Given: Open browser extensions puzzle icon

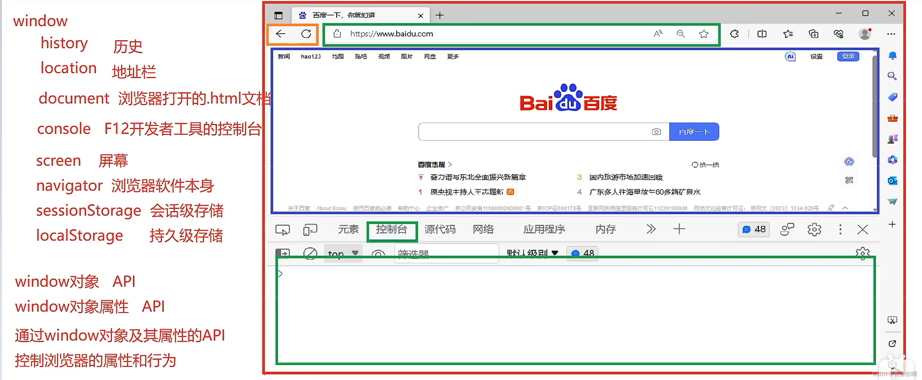Looking at the screenshot, I should click(x=734, y=34).
